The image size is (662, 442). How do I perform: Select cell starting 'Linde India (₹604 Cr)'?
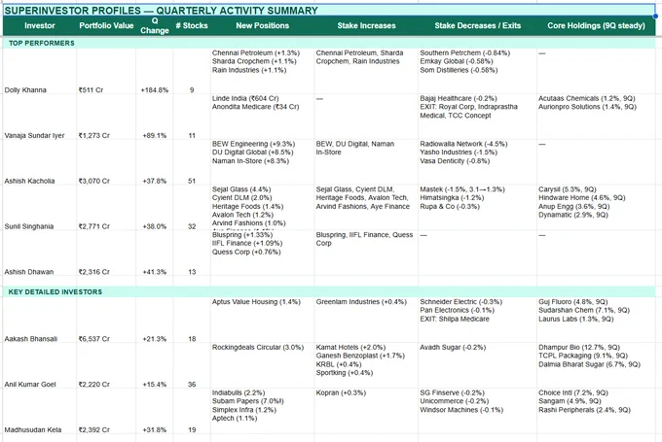[262, 117]
